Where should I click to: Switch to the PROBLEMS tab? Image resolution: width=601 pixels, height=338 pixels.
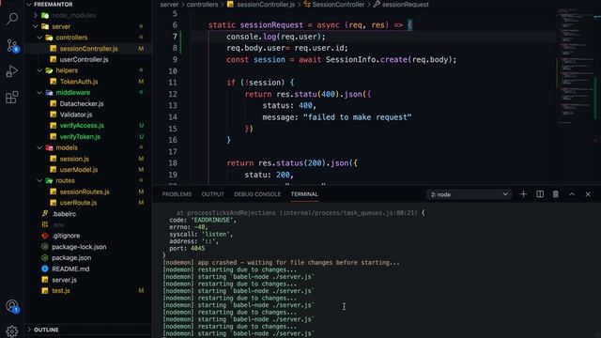click(177, 194)
